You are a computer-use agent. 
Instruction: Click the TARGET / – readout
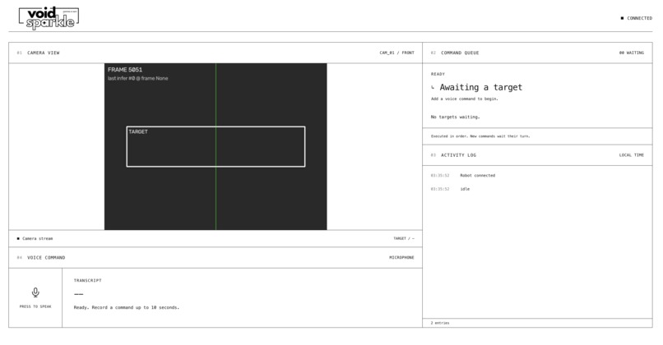click(x=404, y=238)
